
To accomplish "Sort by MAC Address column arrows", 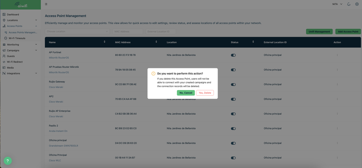I will pos(156,42).
